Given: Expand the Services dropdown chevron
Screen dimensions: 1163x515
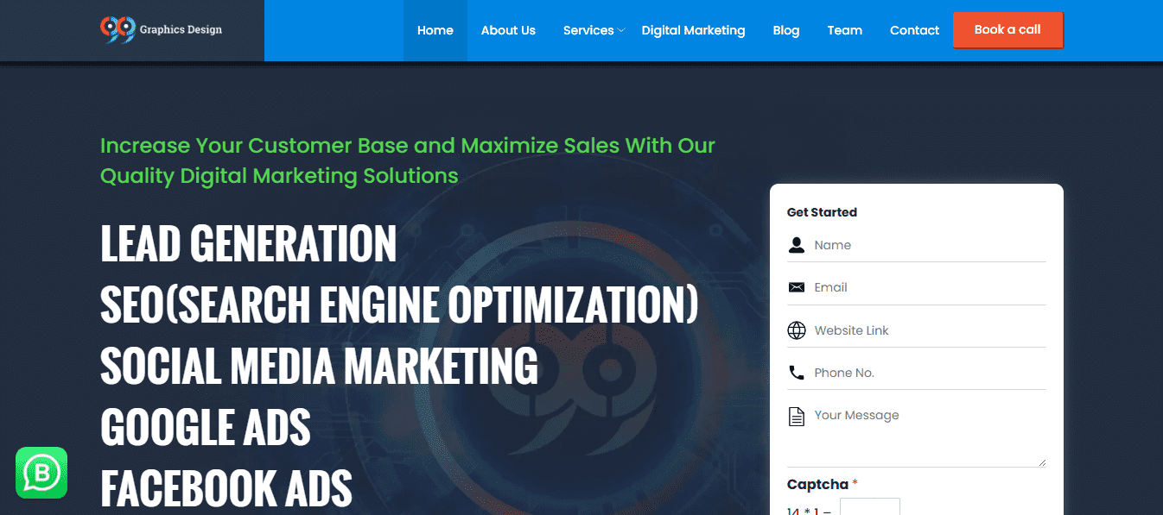Looking at the screenshot, I should (x=621, y=30).
